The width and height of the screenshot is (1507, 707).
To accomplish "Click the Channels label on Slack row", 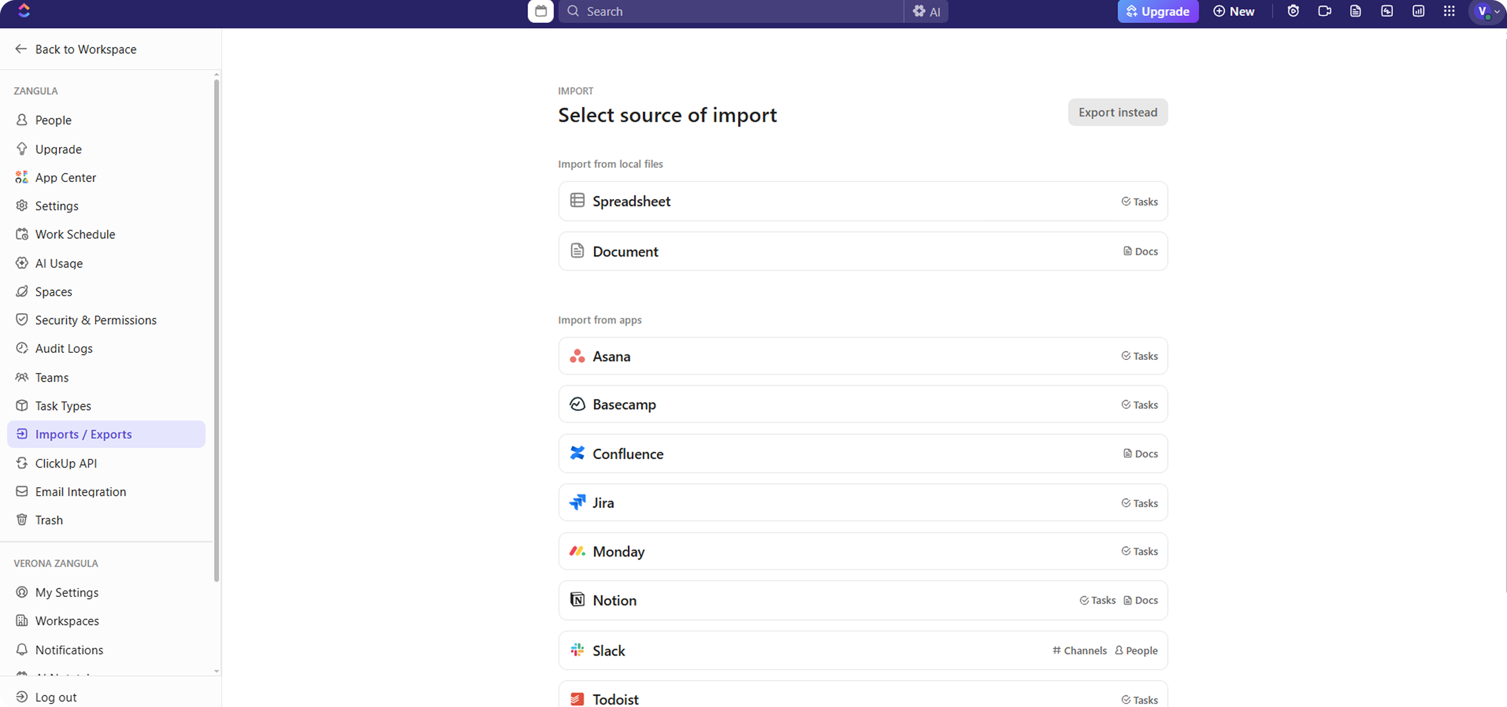I will tap(1079, 651).
